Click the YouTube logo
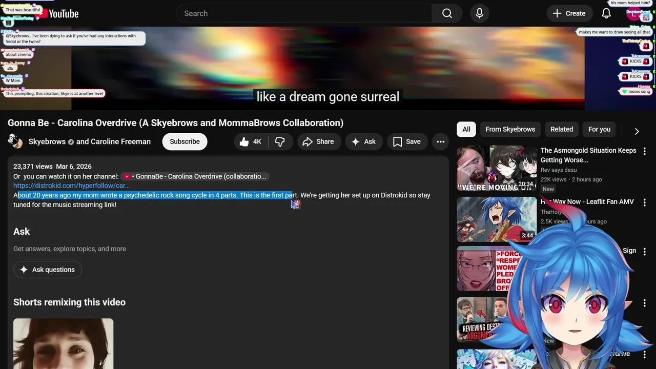The image size is (656, 369). point(57,14)
